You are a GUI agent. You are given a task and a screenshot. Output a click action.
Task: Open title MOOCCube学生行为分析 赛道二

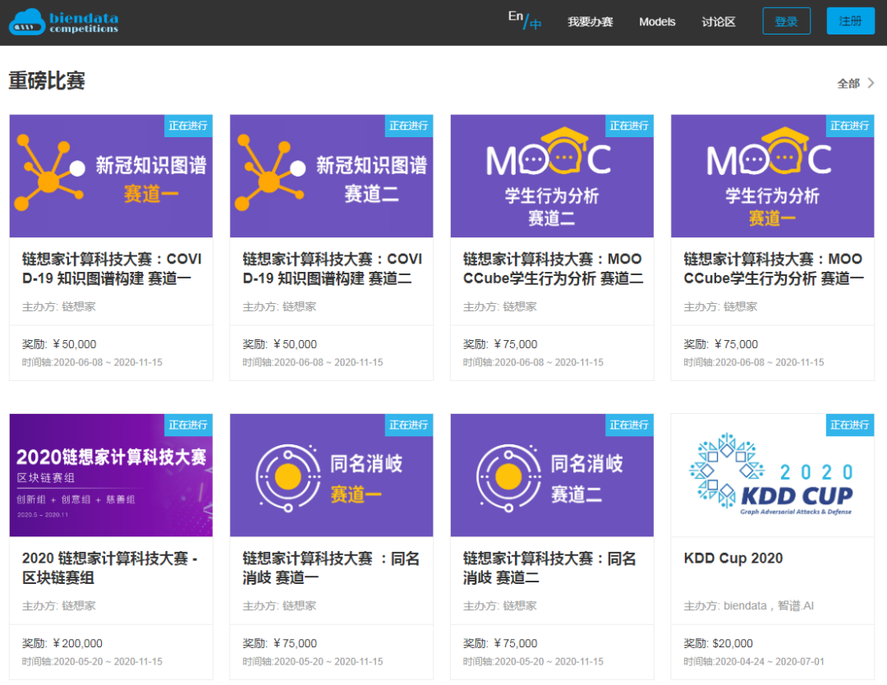pos(553,269)
